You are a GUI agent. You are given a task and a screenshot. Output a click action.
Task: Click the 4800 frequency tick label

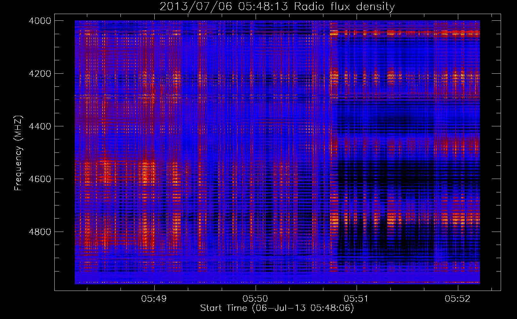tap(40, 232)
